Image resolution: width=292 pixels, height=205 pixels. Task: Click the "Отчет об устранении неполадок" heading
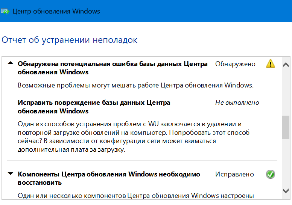click(x=70, y=40)
